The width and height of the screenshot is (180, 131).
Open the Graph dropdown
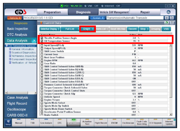[x=87, y=29]
